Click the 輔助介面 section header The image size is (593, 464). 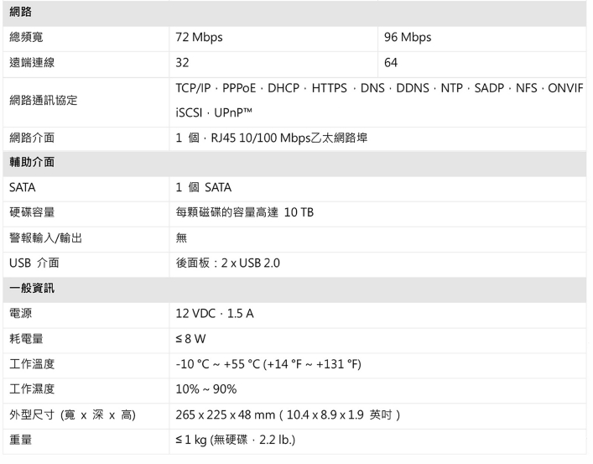31,162
